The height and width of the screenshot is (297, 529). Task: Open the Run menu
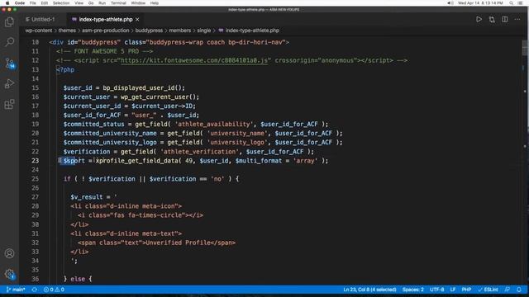coord(102,3)
